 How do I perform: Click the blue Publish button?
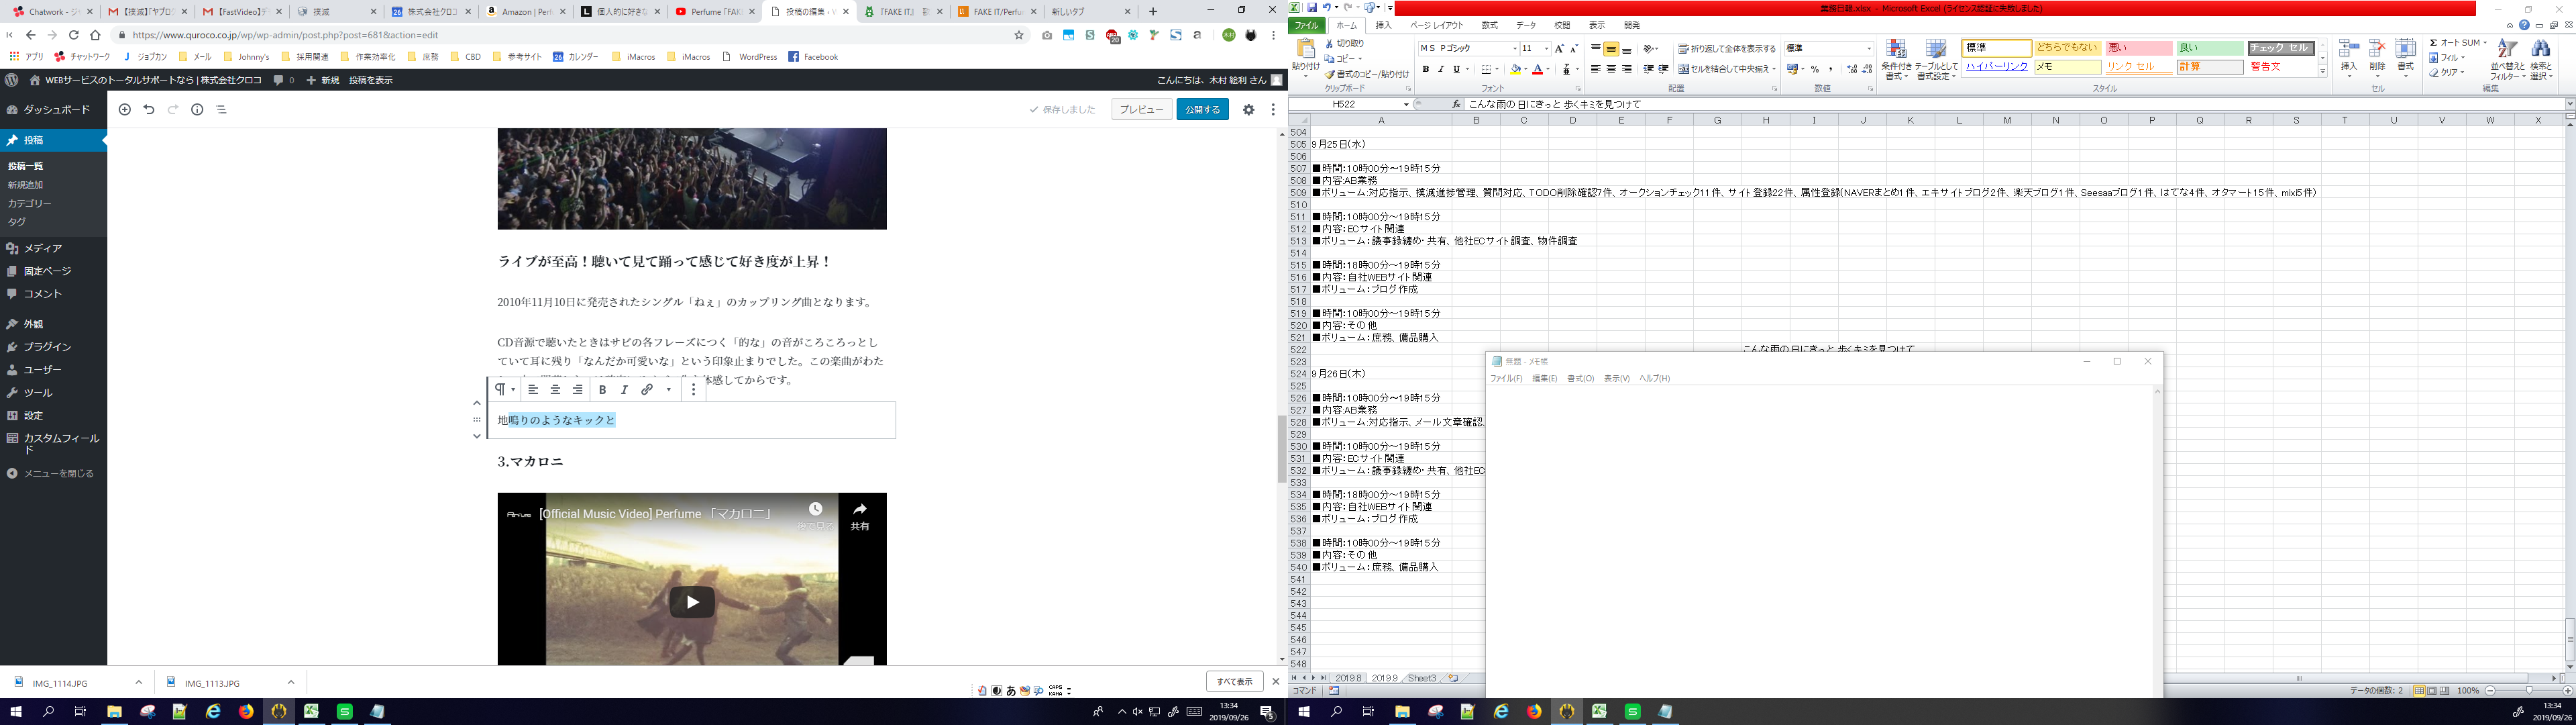[1202, 110]
